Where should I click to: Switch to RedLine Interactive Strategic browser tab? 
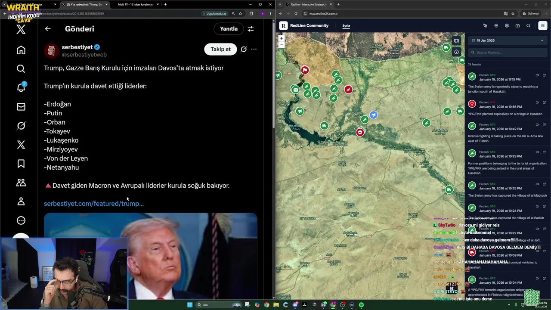click(309, 4)
